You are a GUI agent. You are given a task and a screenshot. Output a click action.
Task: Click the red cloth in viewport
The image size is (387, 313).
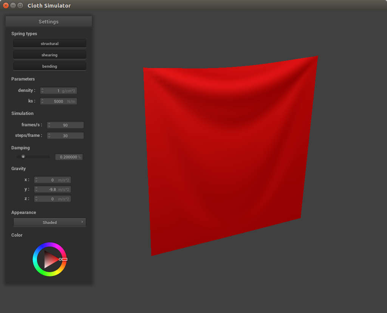[x=227, y=159]
